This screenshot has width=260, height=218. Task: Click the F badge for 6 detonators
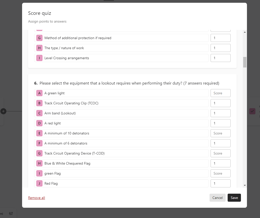(39, 143)
